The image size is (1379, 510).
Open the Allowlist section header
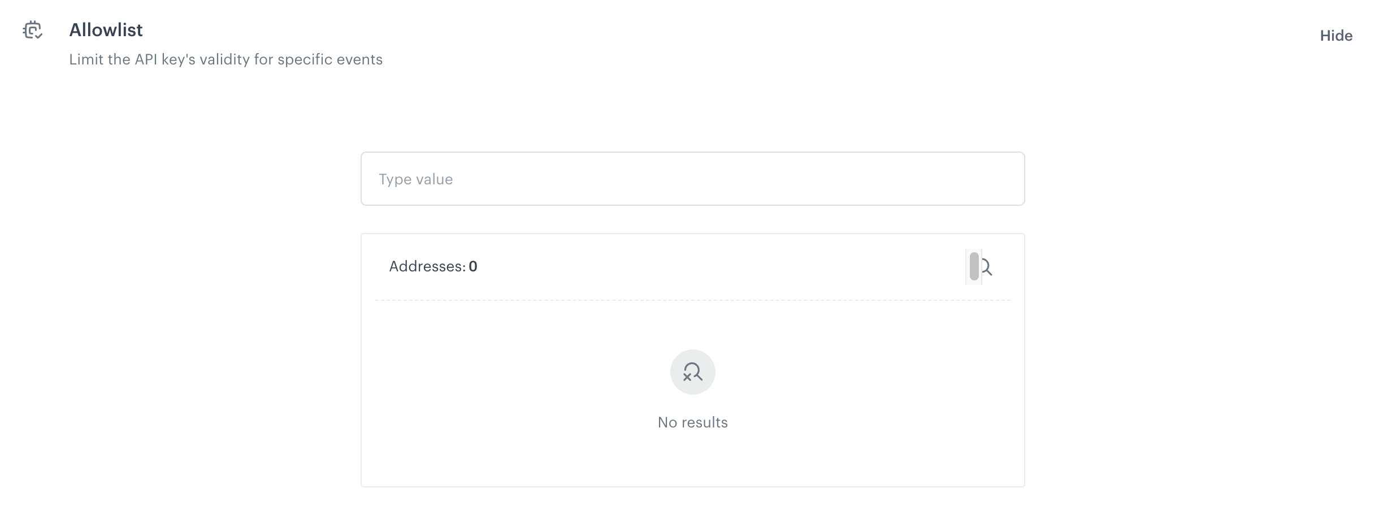coord(106,29)
